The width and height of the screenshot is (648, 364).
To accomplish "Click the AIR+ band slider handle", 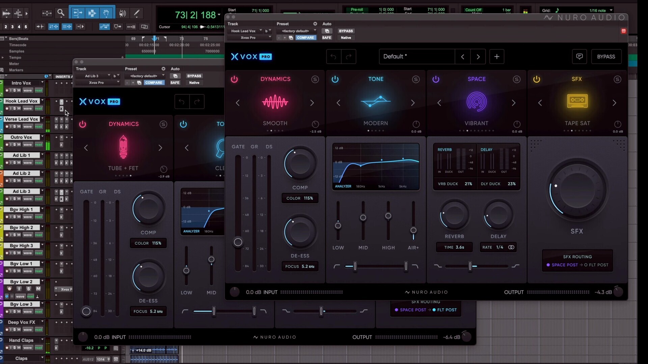I will (x=413, y=231).
